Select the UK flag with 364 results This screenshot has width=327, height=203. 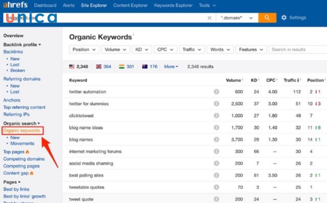tap(103, 66)
